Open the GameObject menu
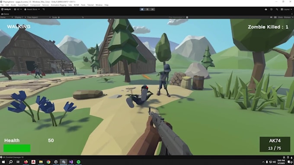The height and width of the screenshot is (165, 294). point(23,5)
